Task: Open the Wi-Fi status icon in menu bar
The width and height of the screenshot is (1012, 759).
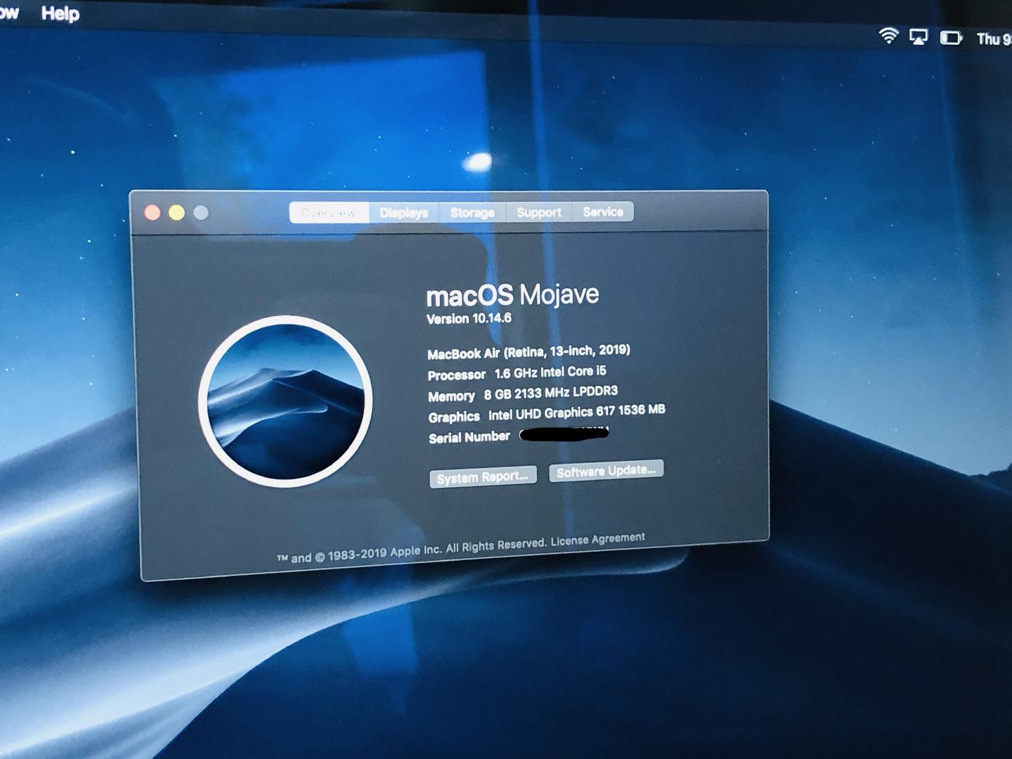Action: click(889, 36)
